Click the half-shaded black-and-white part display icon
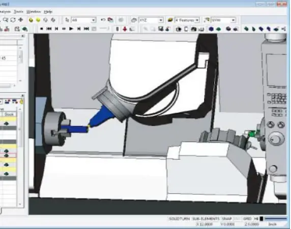The width and height of the screenshot is (291, 229). coord(179,29)
